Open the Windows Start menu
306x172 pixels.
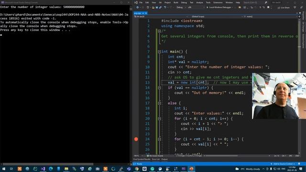(4, 169)
